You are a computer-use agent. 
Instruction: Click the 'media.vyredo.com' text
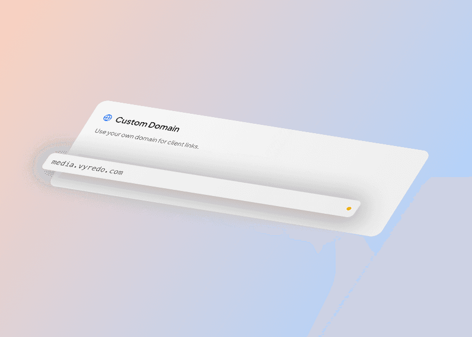tap(87, 168)
